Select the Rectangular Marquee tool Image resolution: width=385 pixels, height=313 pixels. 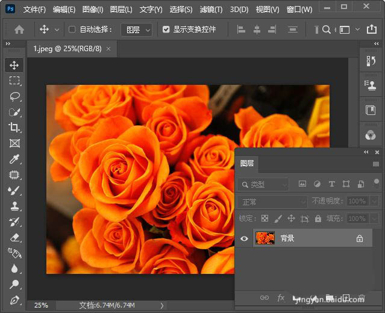[x=14, y=81]
